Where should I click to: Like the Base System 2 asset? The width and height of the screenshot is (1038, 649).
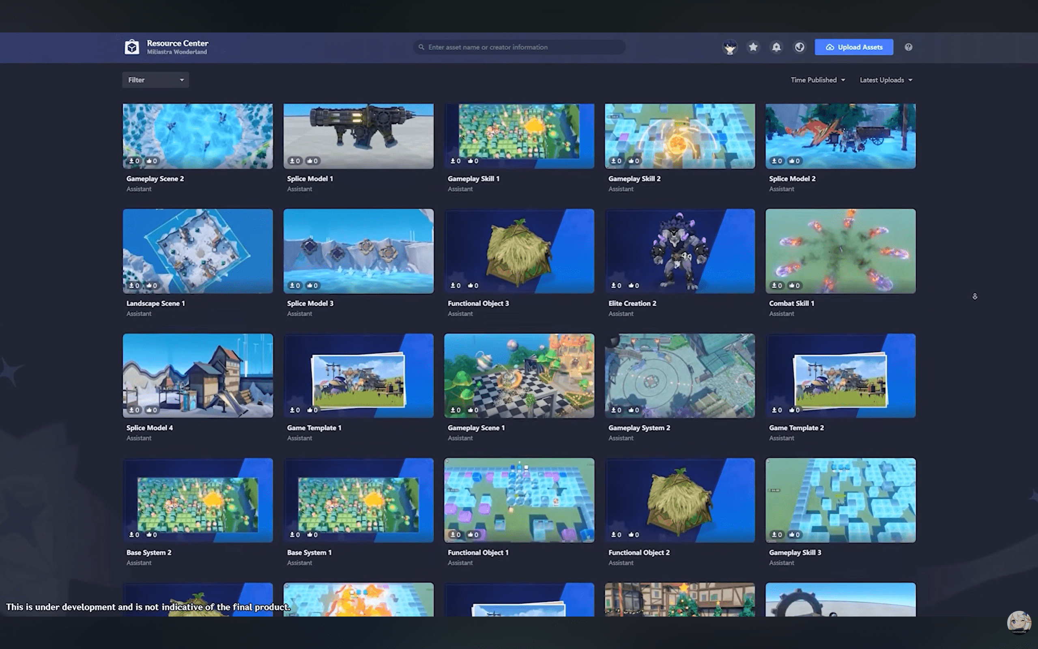coord(149,535)
